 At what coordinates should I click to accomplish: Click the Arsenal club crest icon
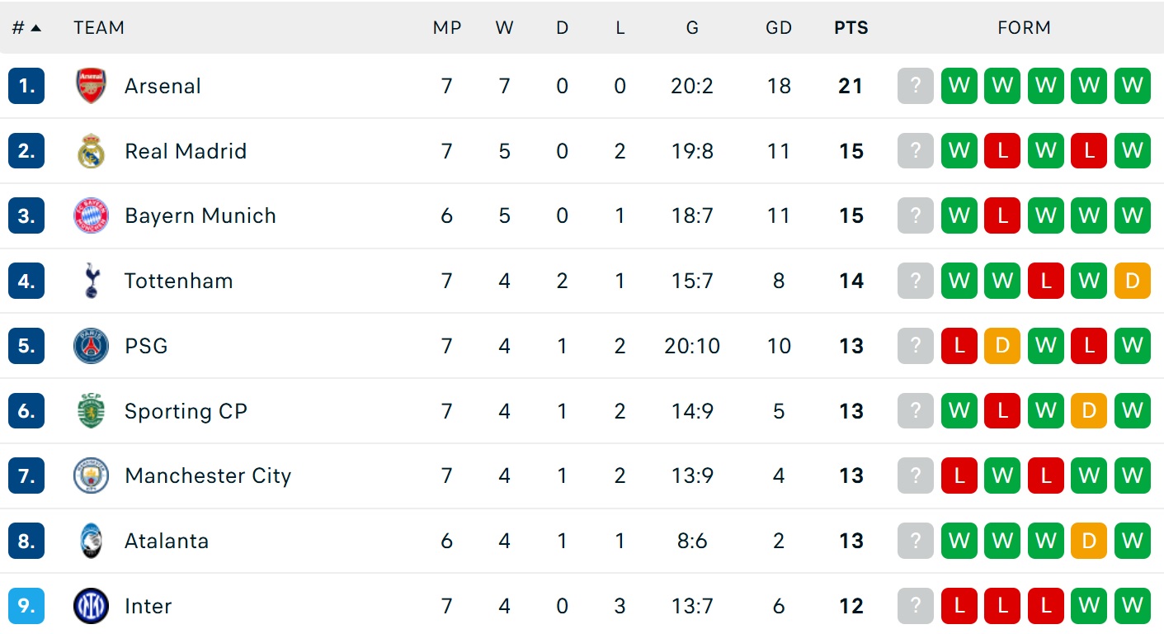coord(91,86)
